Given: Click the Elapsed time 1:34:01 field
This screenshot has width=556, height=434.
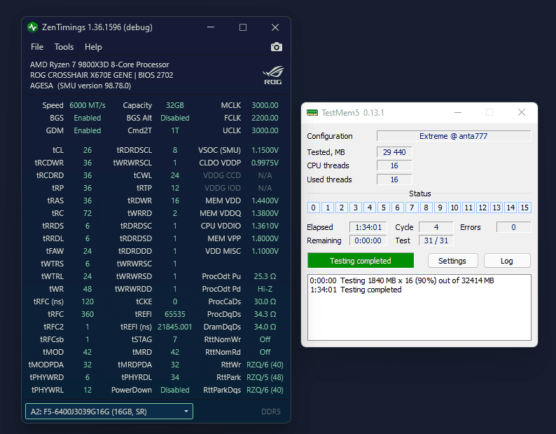Looking at the screenshot, I should pos(368,227).
